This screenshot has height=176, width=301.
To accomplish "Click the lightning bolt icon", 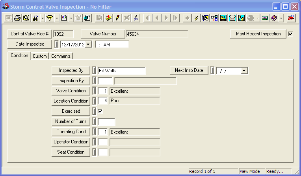I will (196, 18).
